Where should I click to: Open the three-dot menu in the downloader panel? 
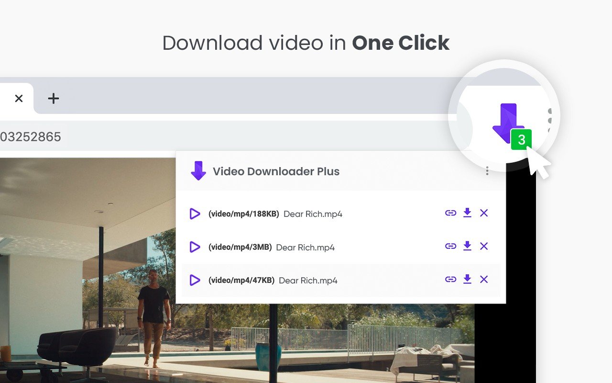click(x=487, y=171)
